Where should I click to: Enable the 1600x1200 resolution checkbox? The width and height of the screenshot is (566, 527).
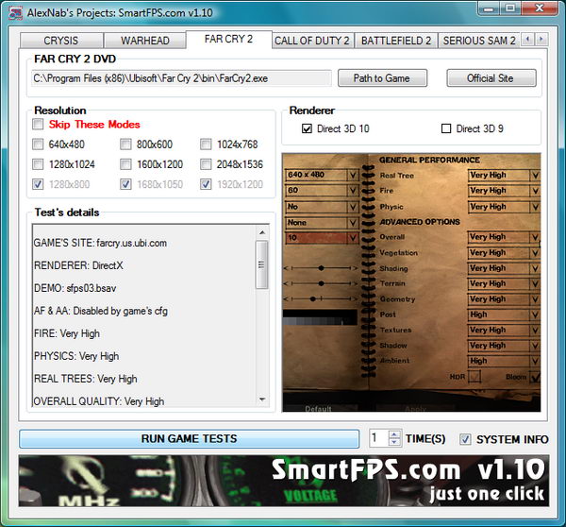[x=125, y=164]
